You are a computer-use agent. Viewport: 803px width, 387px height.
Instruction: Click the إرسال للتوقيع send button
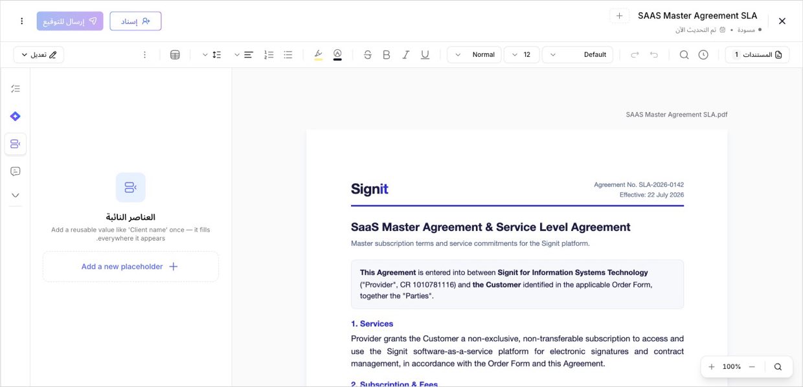click(x=70, y=21)
